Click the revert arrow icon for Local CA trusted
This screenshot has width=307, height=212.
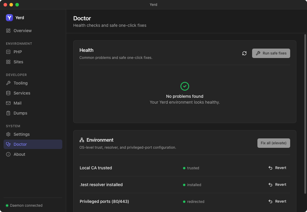pyautogui.click(x=270, y=168)
